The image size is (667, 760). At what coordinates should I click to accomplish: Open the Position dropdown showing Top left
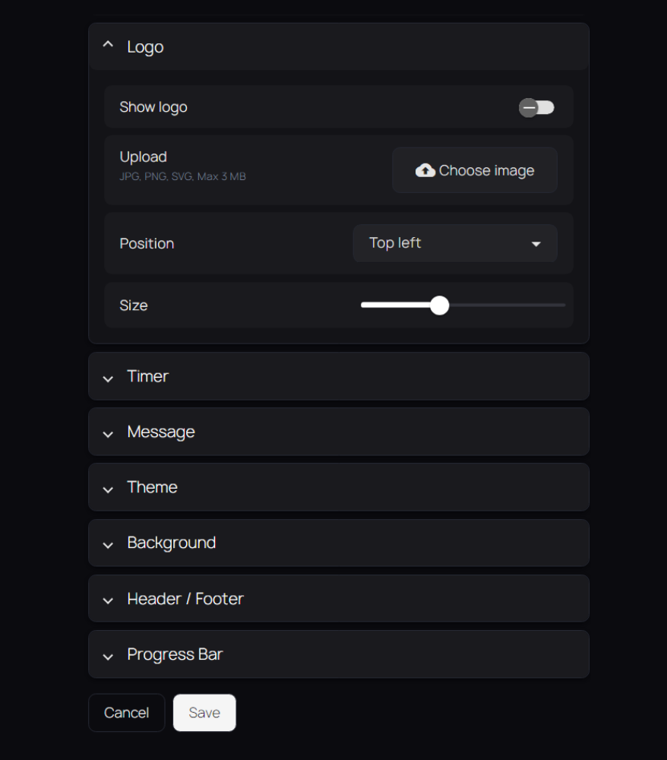[454, 243]
